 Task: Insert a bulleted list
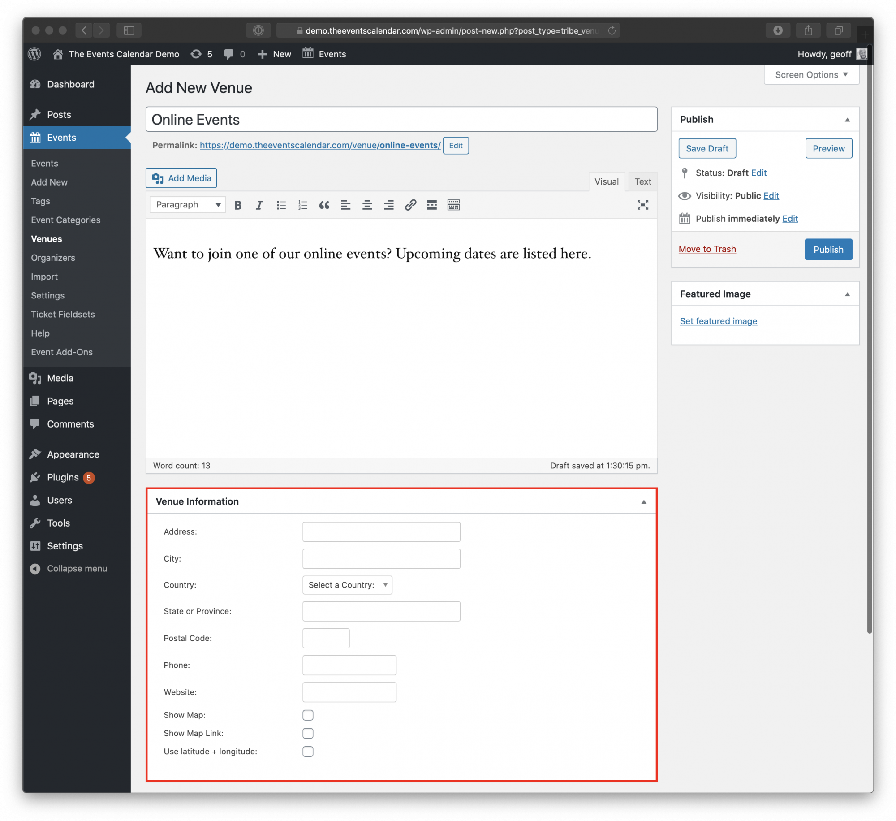pyautogui.click(x=281, y=205)
